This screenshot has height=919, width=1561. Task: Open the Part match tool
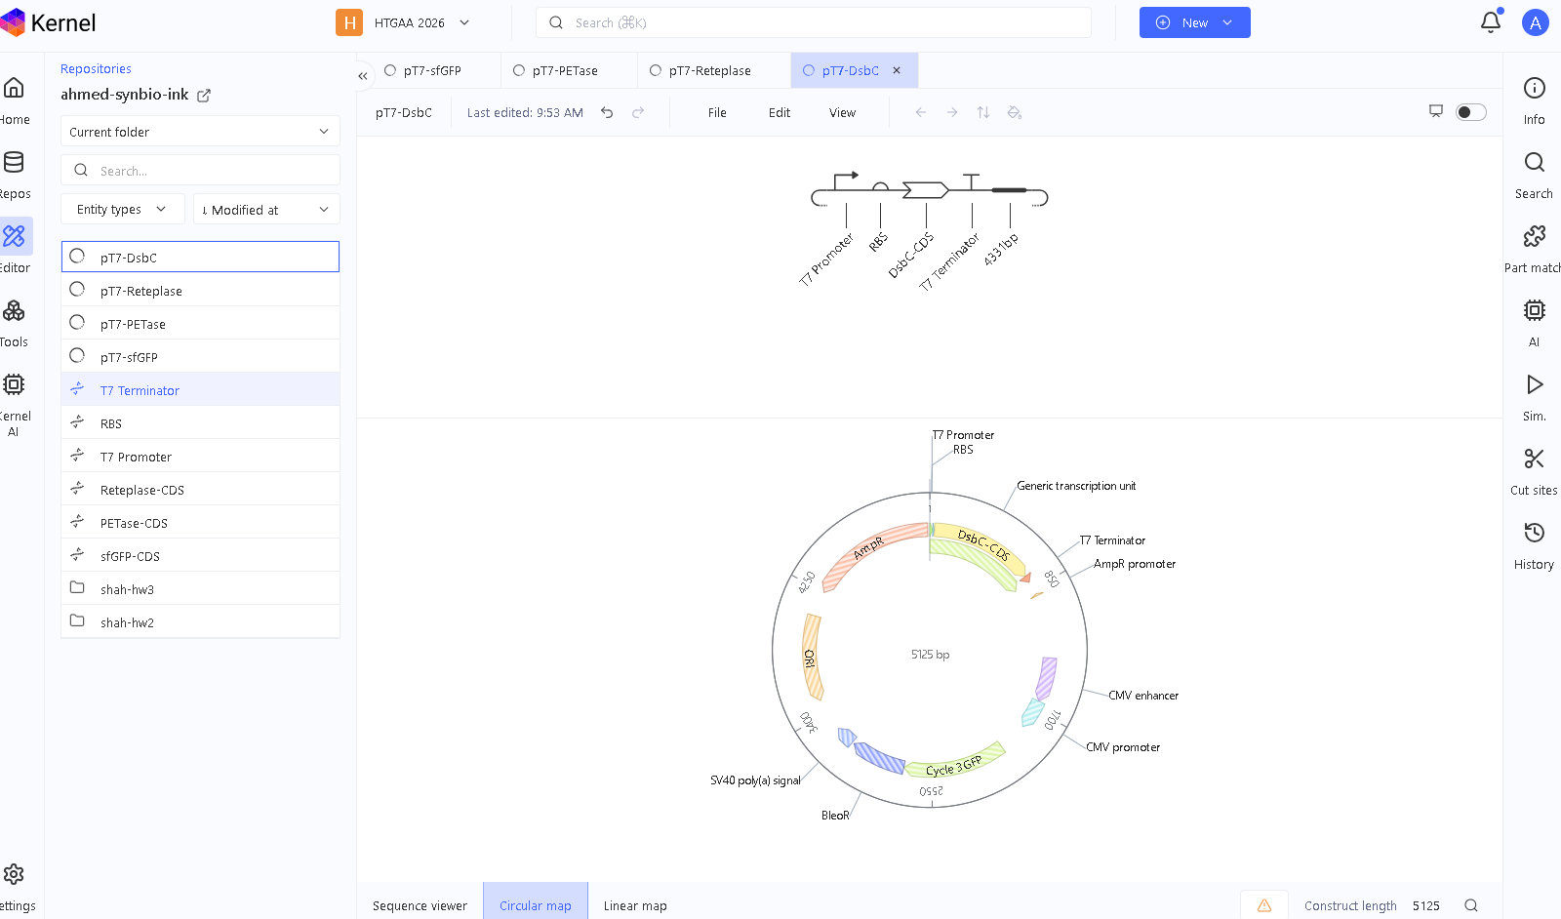1534,249
